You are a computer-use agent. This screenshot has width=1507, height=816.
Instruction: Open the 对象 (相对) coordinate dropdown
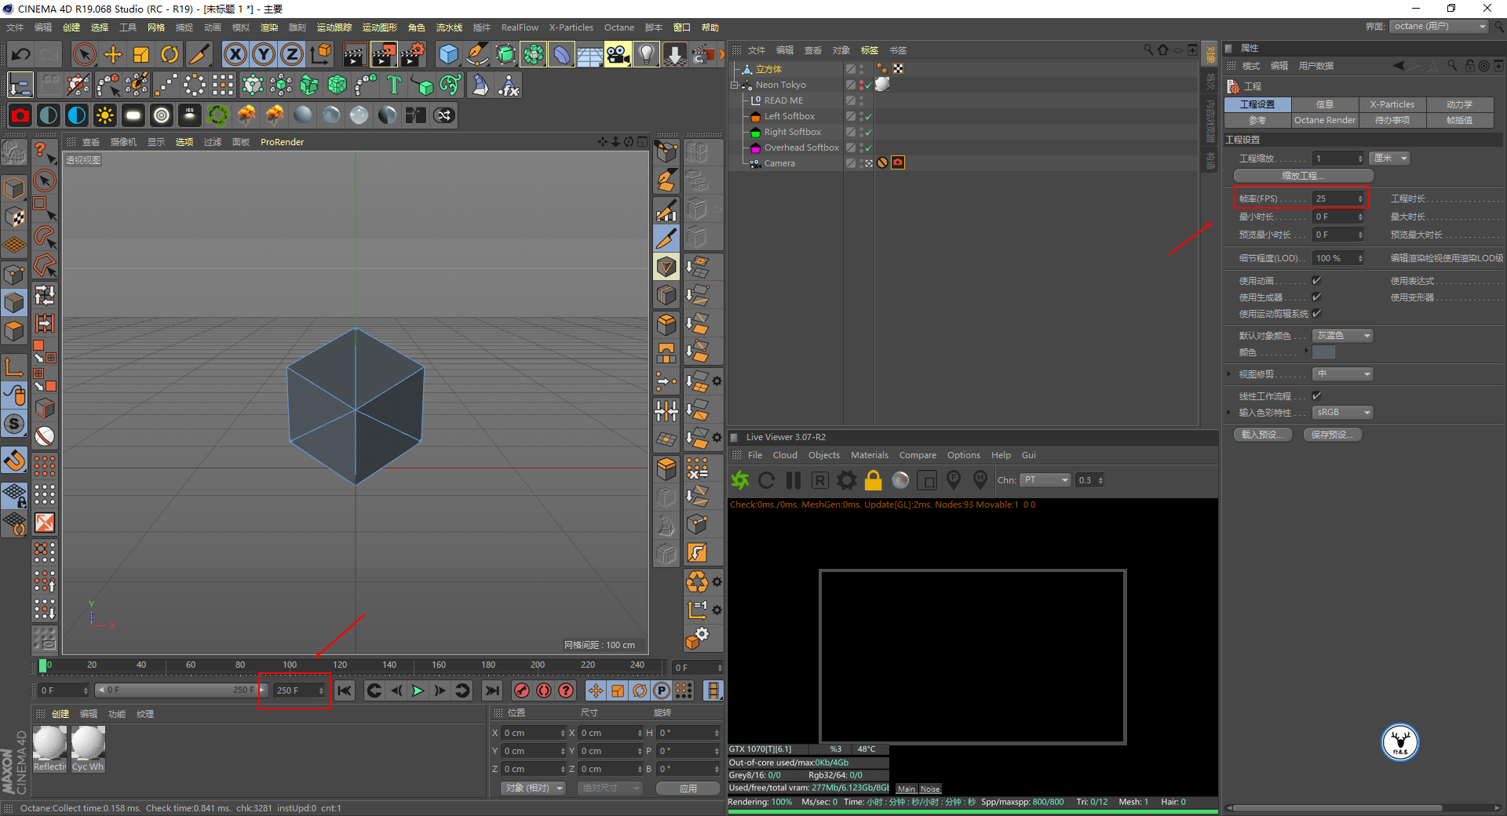coord(534,788)
